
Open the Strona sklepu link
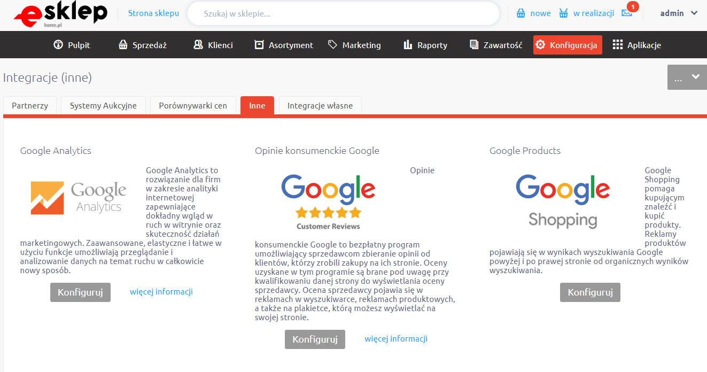[153, 13]
